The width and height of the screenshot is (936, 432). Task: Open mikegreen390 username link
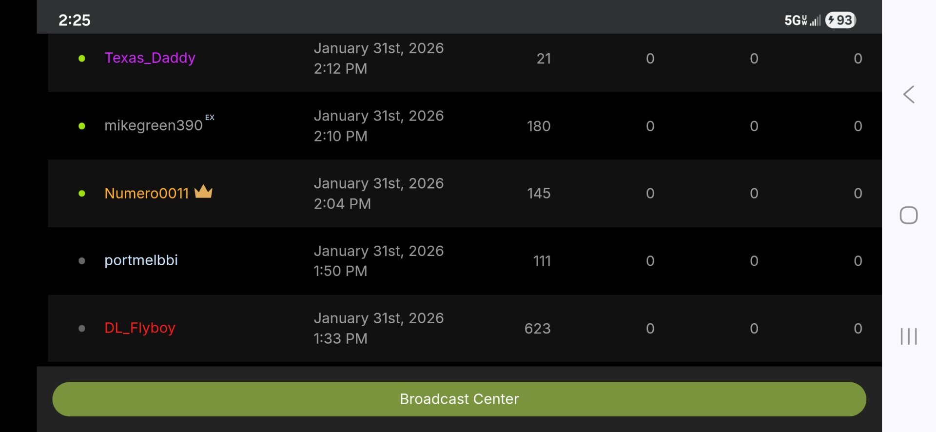coord(153,126)
